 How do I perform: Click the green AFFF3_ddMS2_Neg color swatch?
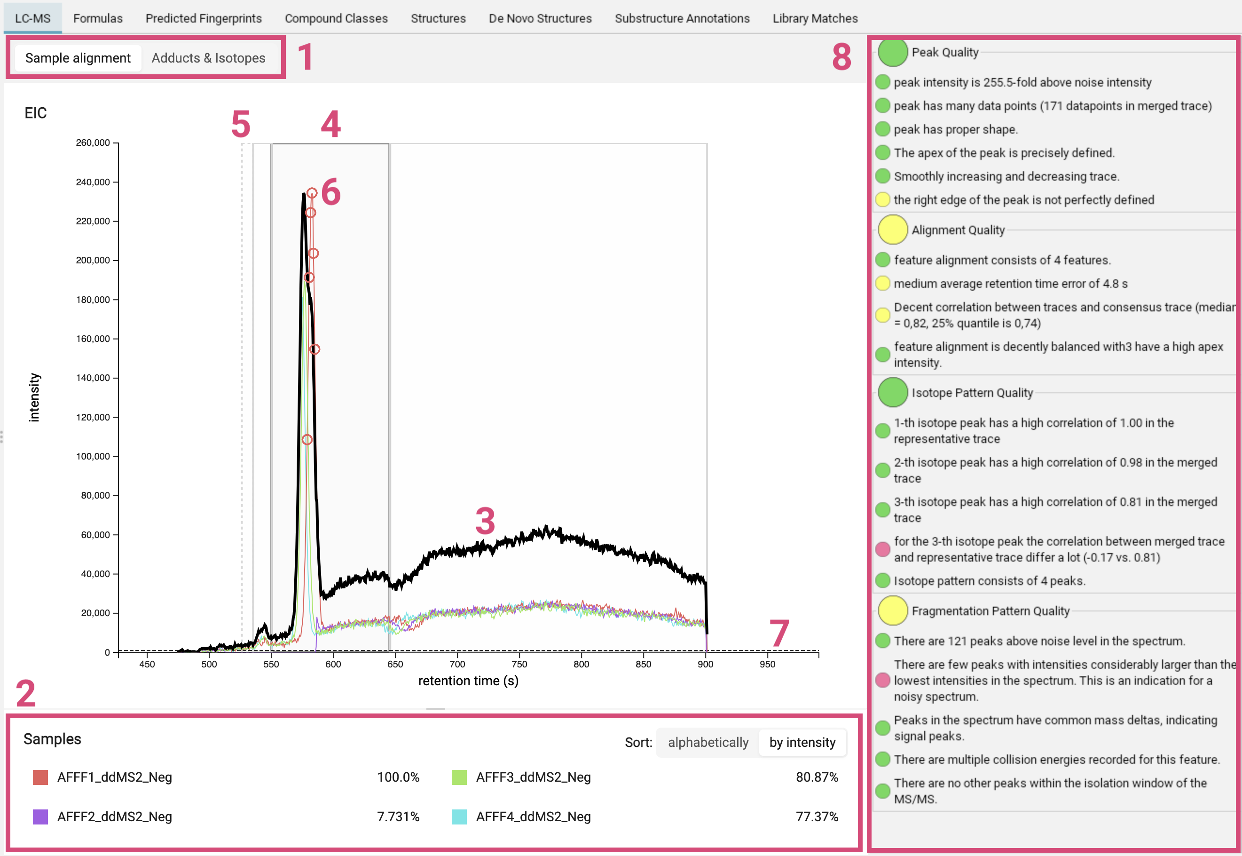click(x=459, y=777)
